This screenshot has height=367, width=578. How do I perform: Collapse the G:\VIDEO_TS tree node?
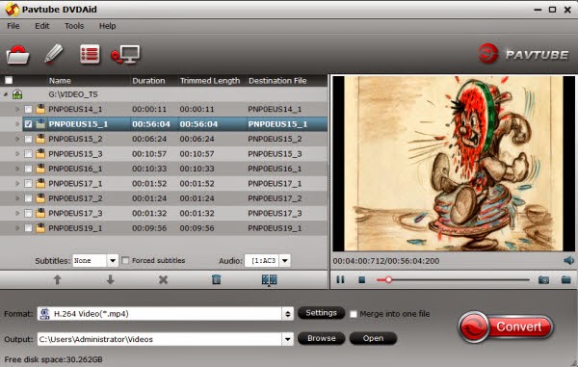point(5,94)
